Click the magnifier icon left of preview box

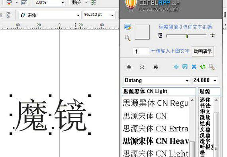128,38
